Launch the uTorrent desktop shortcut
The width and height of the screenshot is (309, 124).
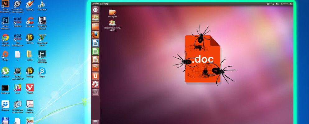pos(5,72)
